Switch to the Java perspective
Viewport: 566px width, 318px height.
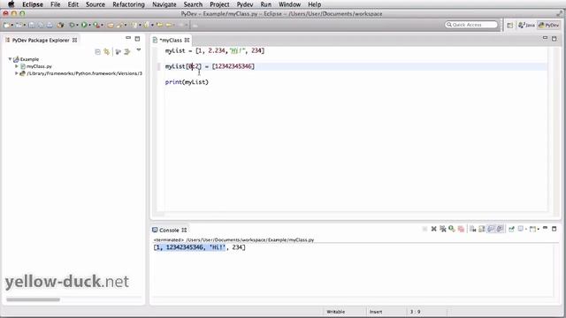point(526,25)
